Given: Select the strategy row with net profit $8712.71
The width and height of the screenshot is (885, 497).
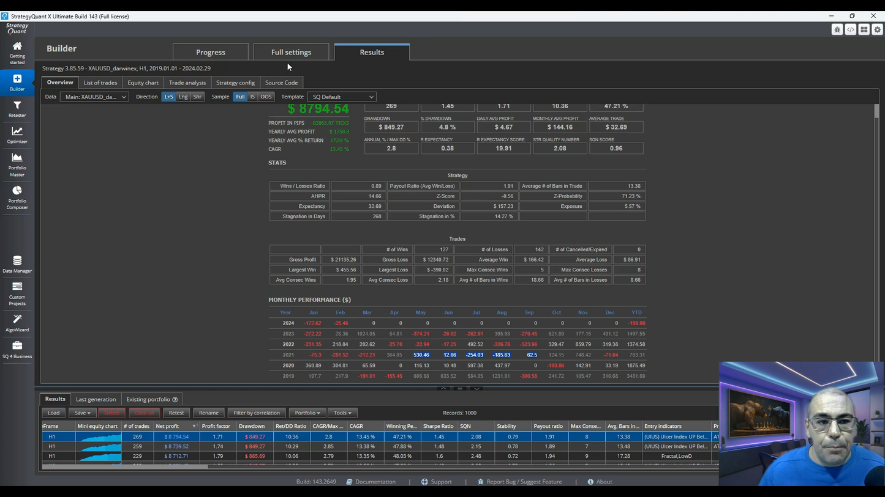Looking at the screenshot, I should pos(380,456).
